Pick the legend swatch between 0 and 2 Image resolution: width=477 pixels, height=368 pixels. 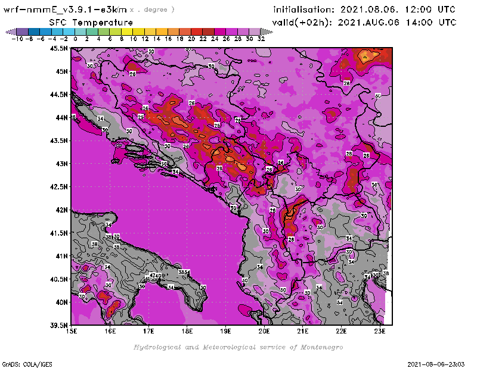[81, 31]
